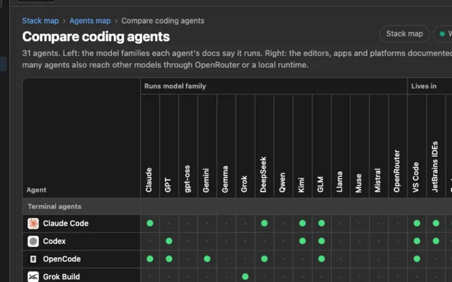Click Codex's Kimi green dot
This screenshot has width=452, height=282.
[x=302, y=241]
